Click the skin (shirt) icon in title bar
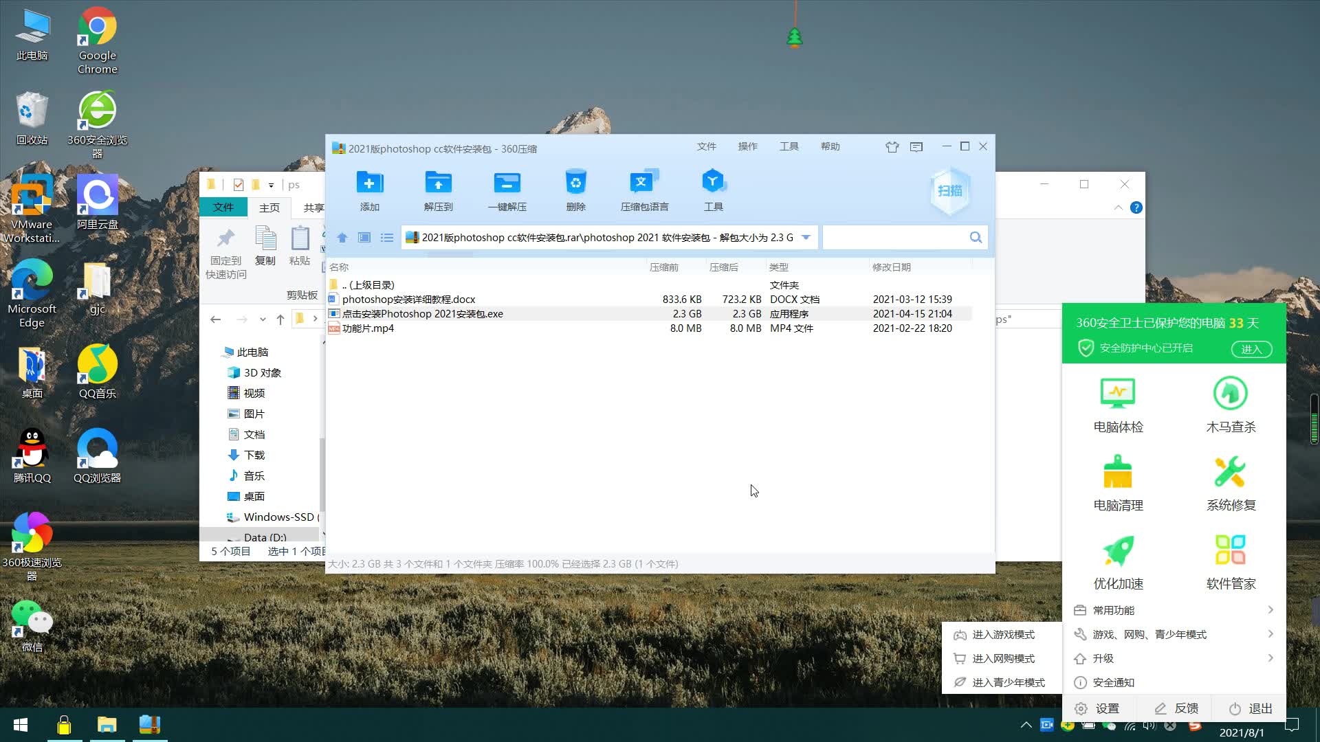The image size is (1320, 742). (x=892, y=146)
